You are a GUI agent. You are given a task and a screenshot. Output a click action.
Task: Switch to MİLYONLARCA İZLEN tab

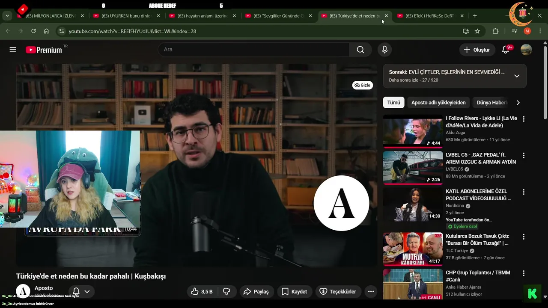50,16
